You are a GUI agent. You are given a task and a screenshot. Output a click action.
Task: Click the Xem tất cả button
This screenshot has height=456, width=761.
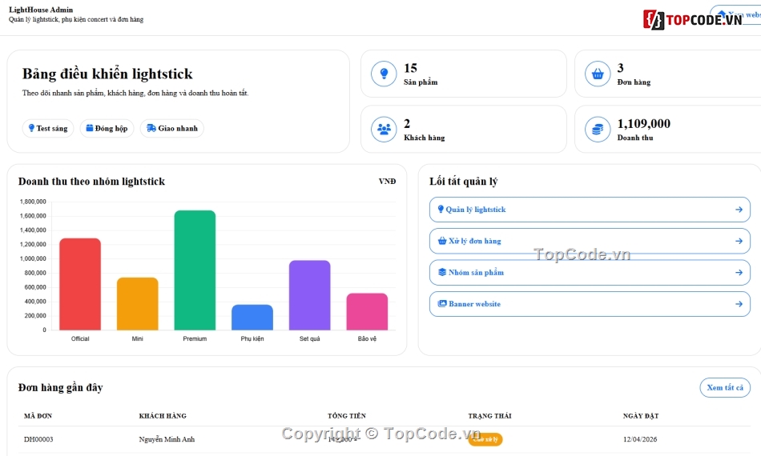tap(725, 388)
